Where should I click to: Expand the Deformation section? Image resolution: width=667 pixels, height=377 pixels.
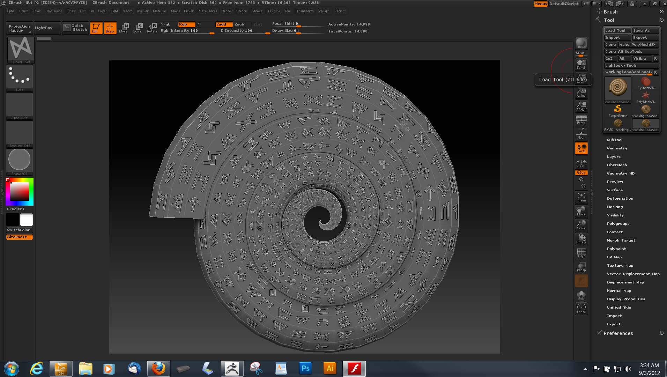click(x=620, y=198)
